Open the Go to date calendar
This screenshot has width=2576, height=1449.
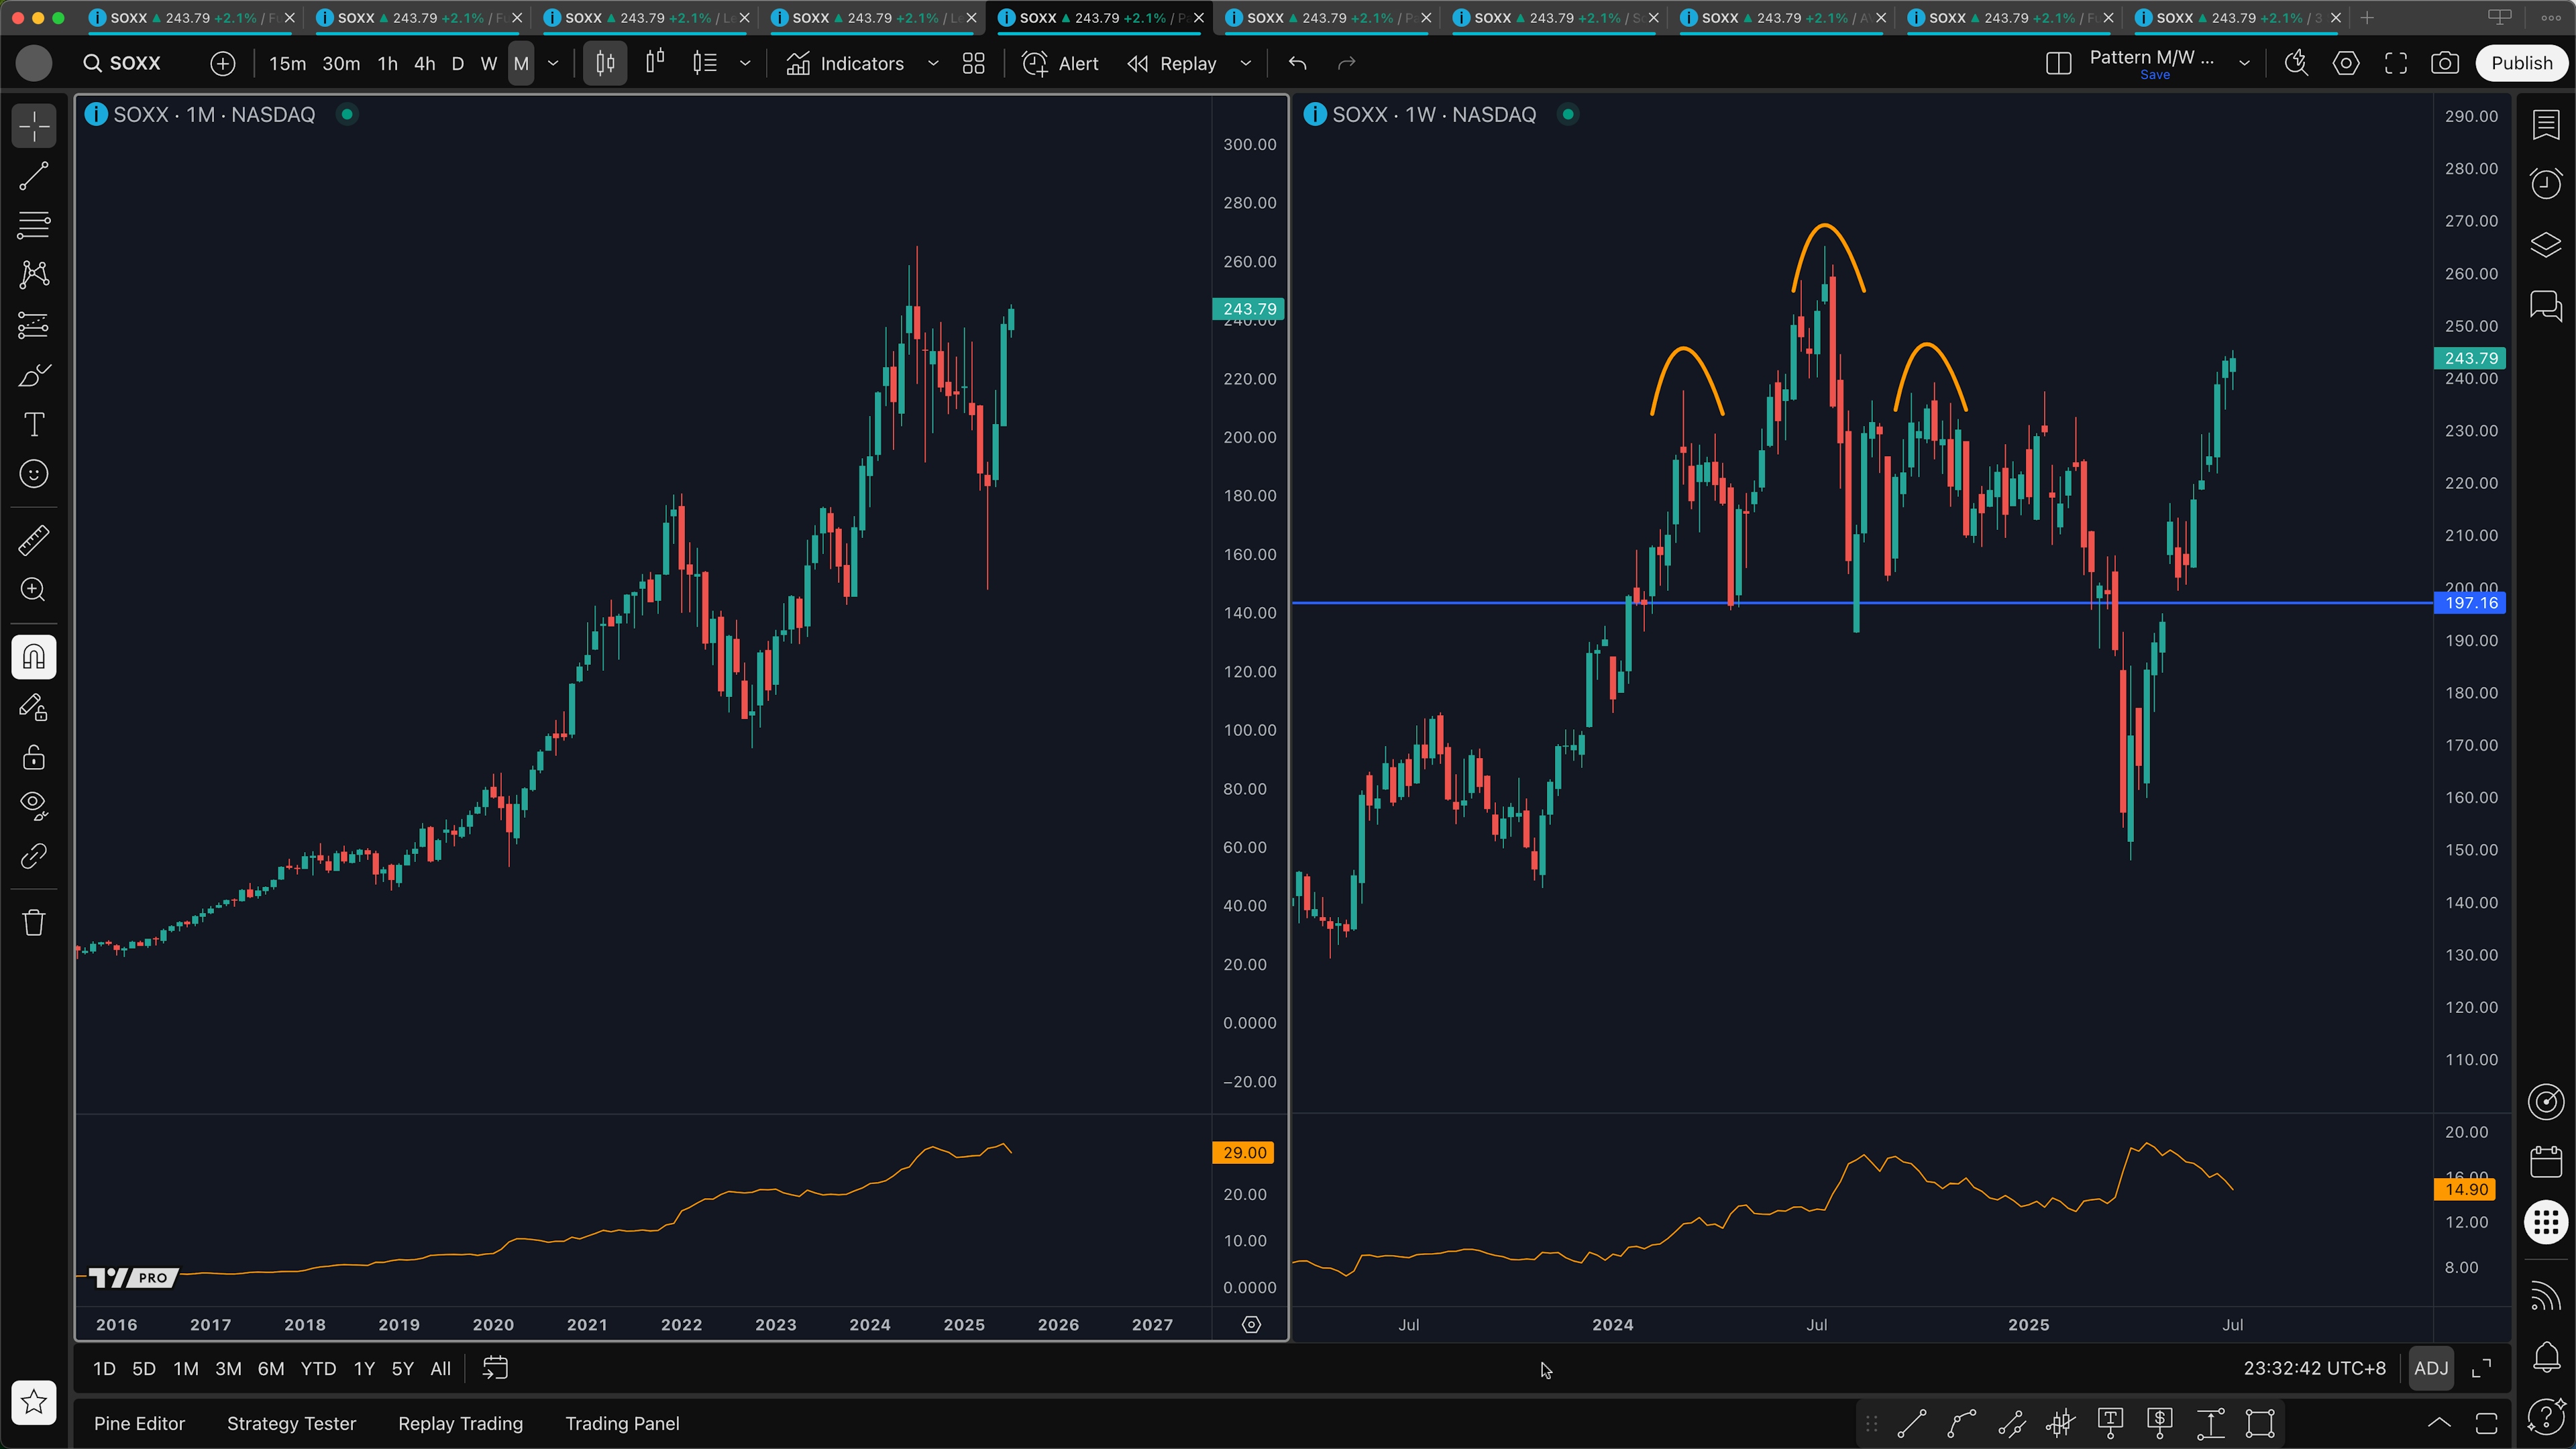click(496, 1368)
